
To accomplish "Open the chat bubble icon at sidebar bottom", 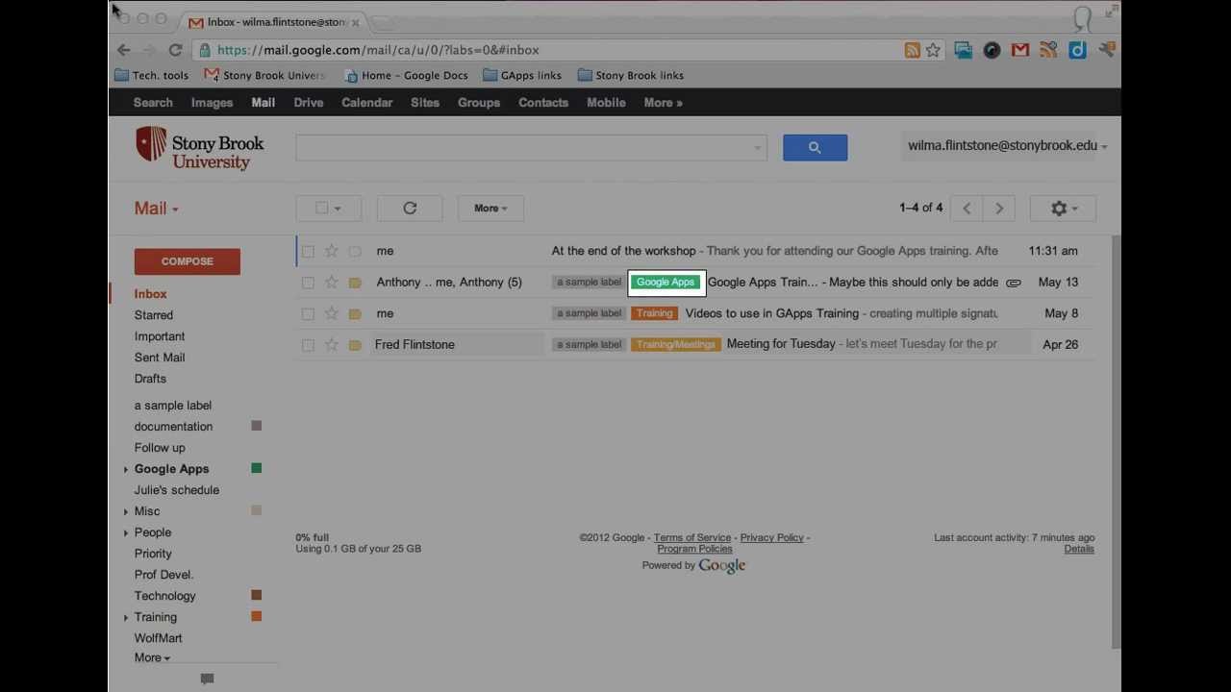I will coord(207,679).
